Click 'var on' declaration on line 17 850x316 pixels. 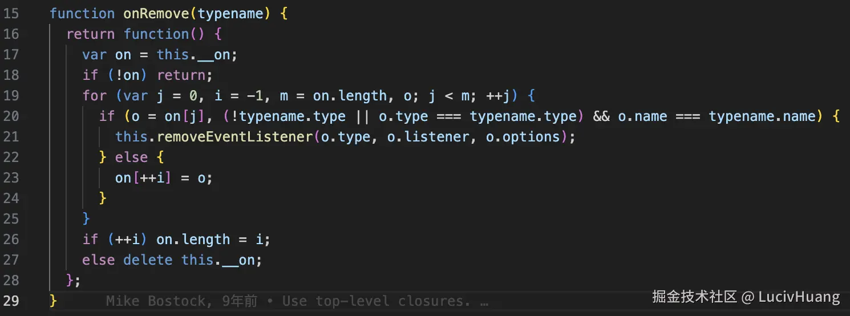(107, 54)
